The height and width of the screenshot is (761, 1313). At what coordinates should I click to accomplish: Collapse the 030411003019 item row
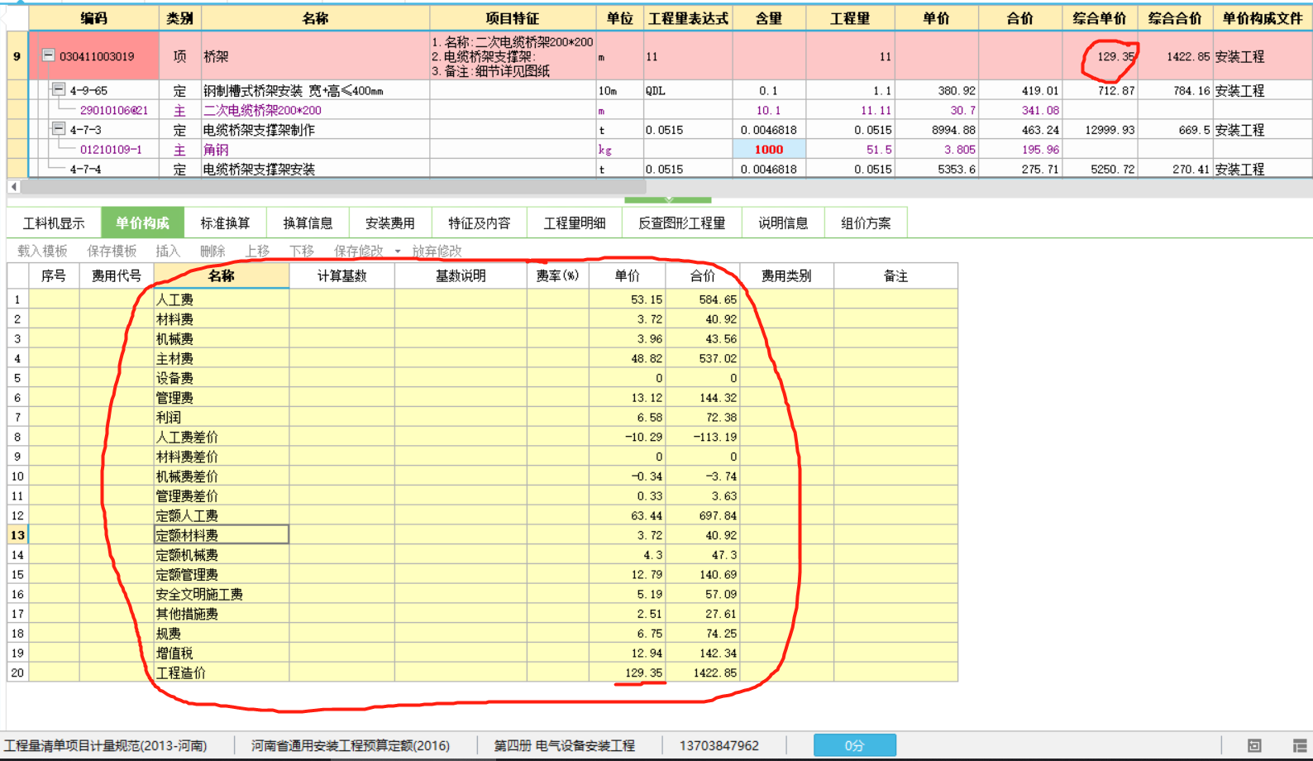(x=49, y=55)
